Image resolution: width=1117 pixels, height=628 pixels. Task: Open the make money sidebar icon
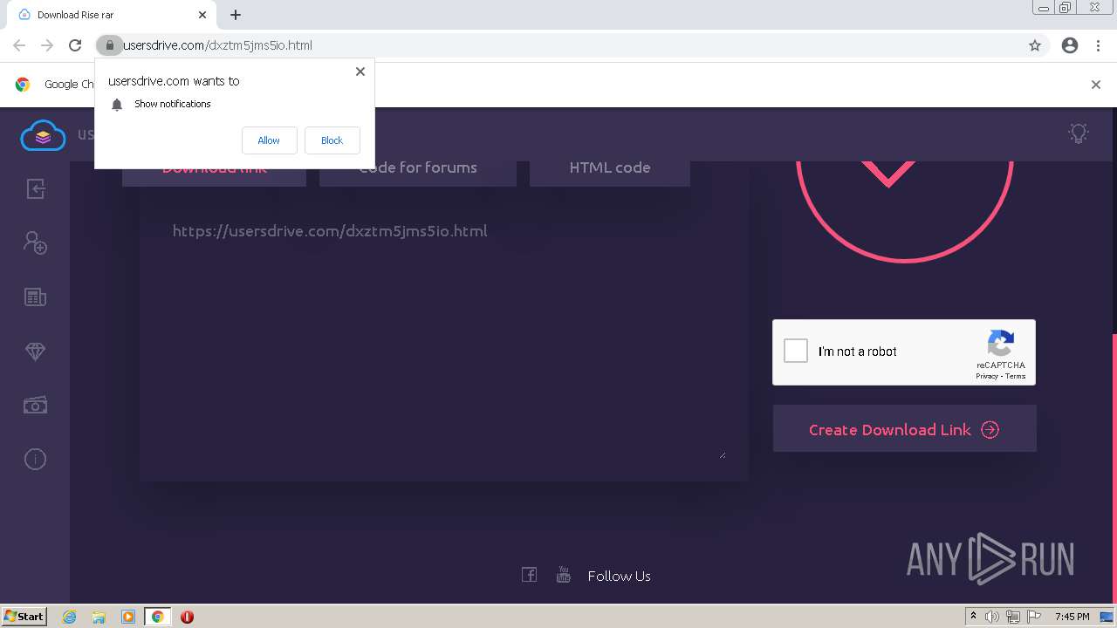click(35, 405)
